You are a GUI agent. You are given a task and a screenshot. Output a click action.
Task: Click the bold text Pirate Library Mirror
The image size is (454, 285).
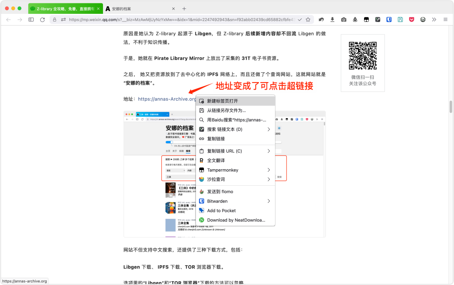click(179, 58)
